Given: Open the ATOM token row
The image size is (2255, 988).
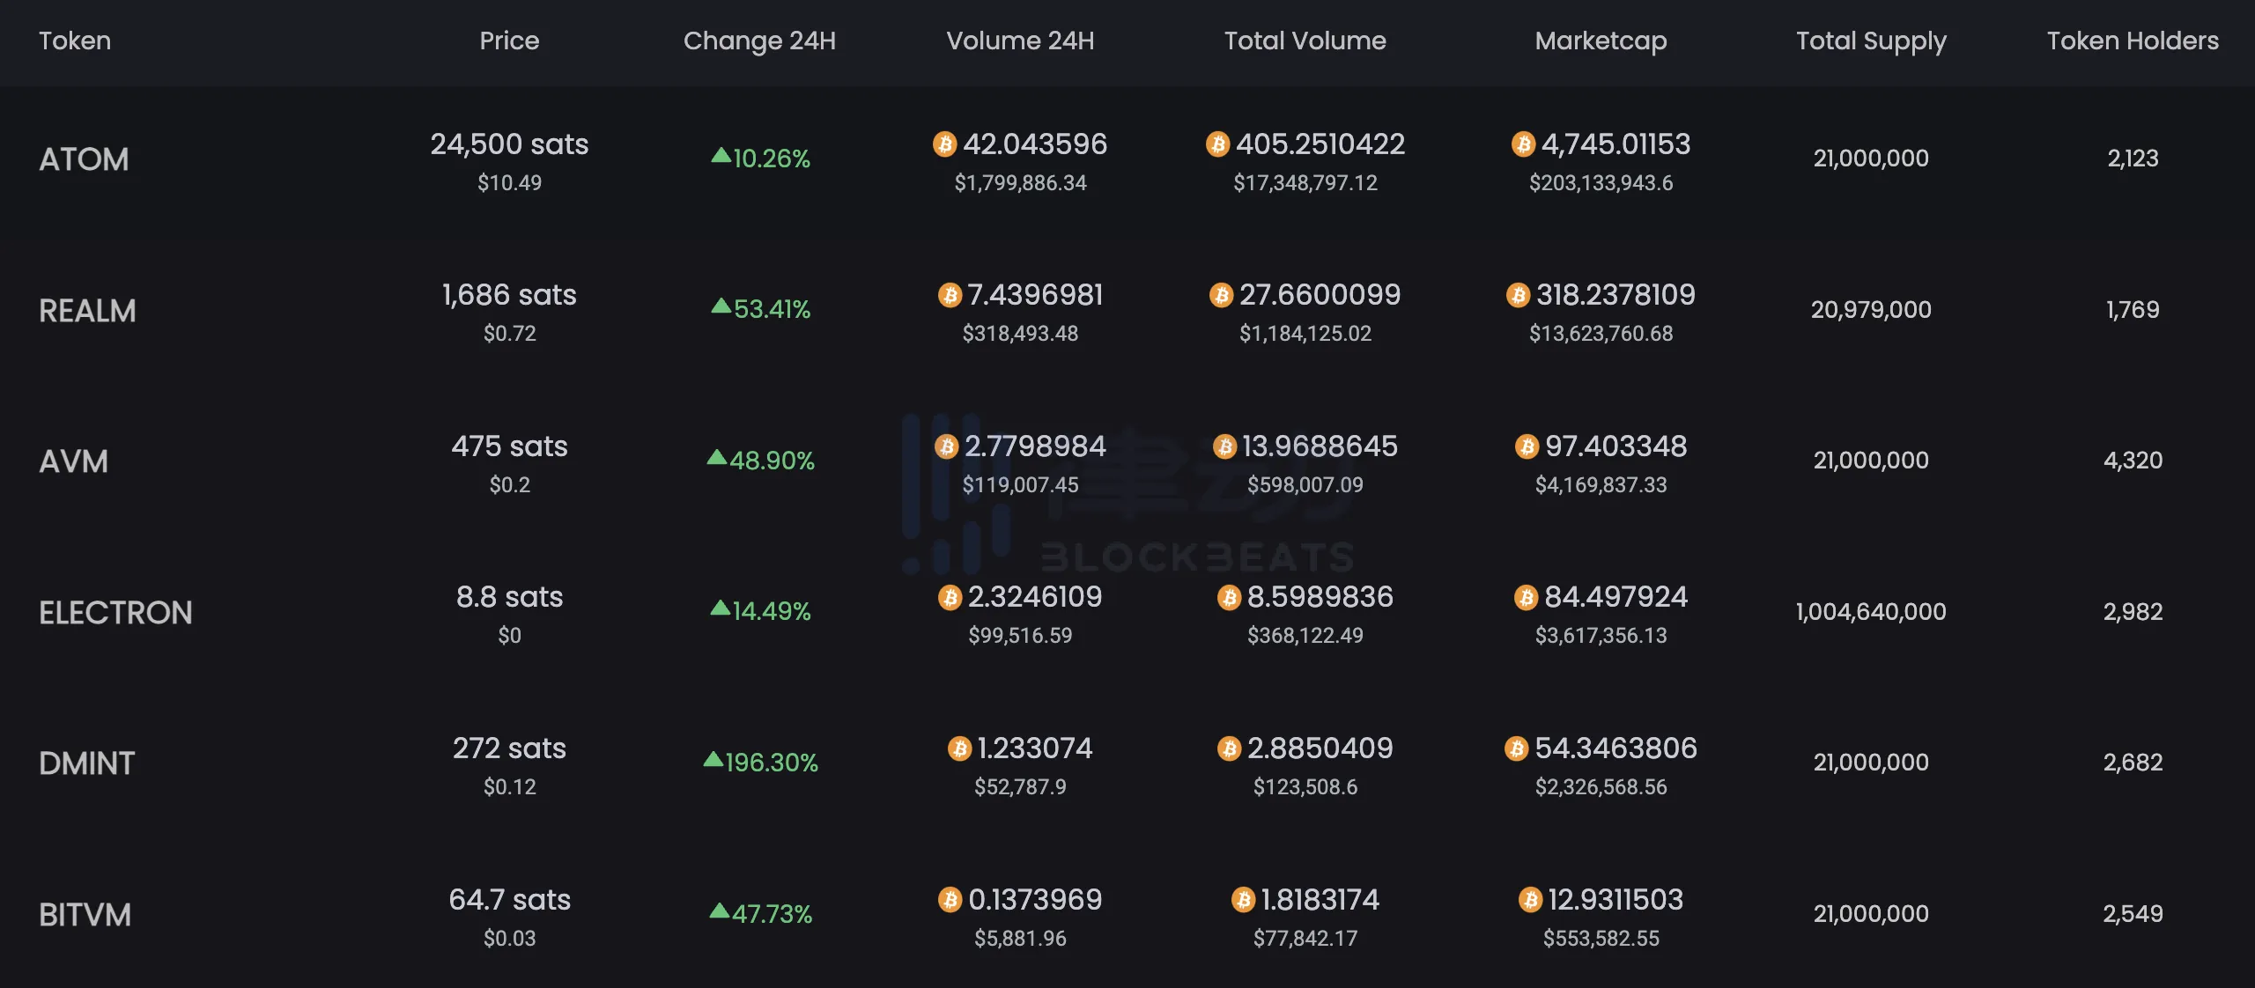Looking at the screenshot, I should coord(84,159).
